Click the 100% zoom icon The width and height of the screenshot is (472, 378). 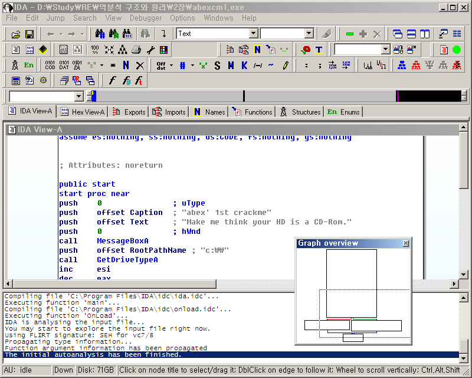(94, 50)
